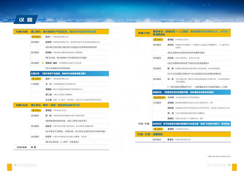244x171 pixels.
Task: Select the 对话主持人 badge beside 付宇明
Action: 159,98
